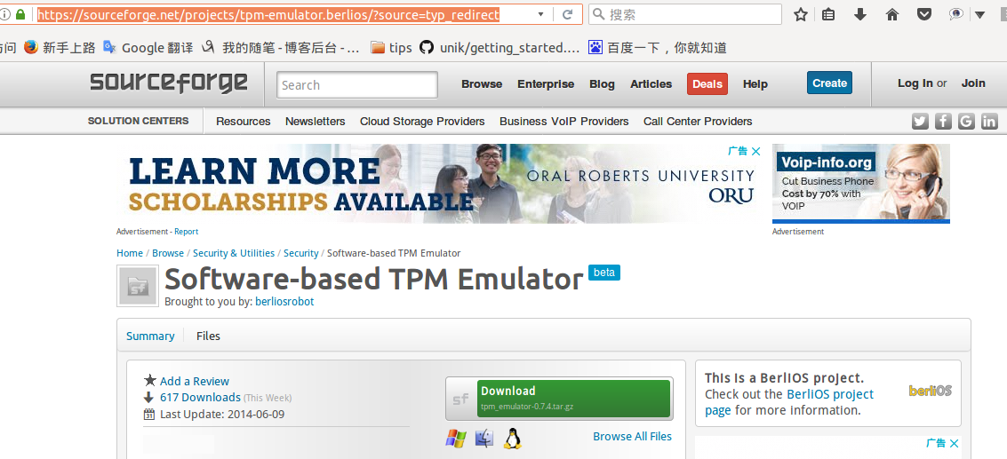Screen dimensions: 1007x459
Task: Open the Help menu item
Action: tap(755, 84)
